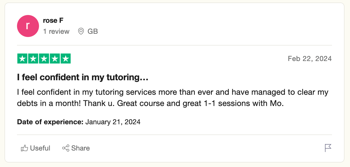The image size is (350, 167).
Task: Click the fifth green rating star
Action: [65, 59]
